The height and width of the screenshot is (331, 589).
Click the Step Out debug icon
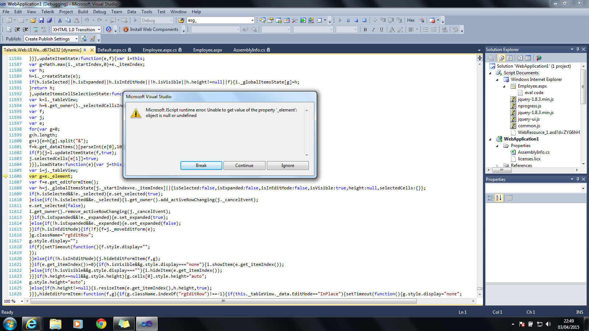pyautogui.click(x=400, y=20)
